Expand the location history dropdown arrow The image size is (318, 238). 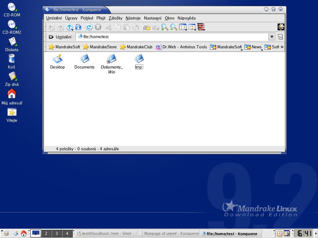pyautogui.click(x=272, y=37)
